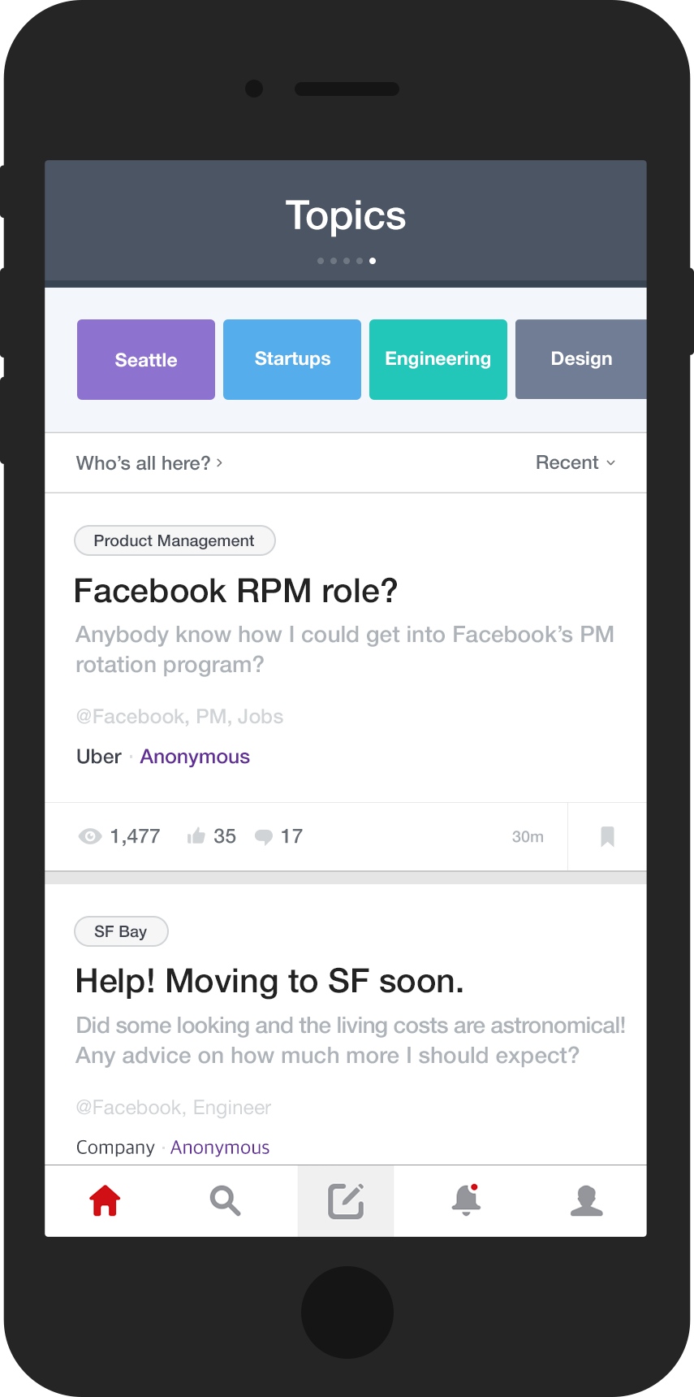Open the Search magnifier icon
Viewport: 694px width, 1397px height.
coord(225,1200)
